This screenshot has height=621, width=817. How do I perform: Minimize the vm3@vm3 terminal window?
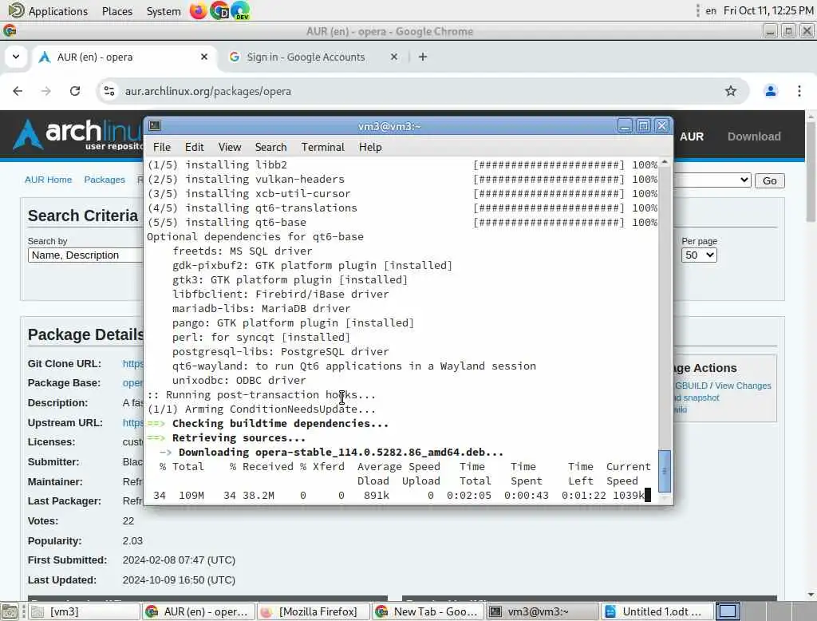coord(625,125)
